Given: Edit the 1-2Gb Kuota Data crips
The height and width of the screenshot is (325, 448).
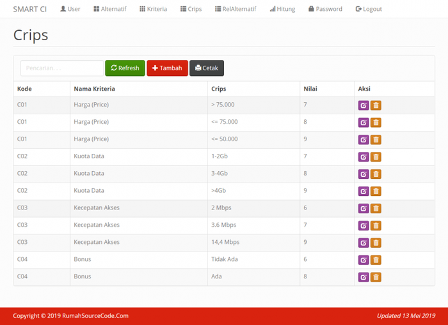Looking at the screenshot, I should point(364,156).
